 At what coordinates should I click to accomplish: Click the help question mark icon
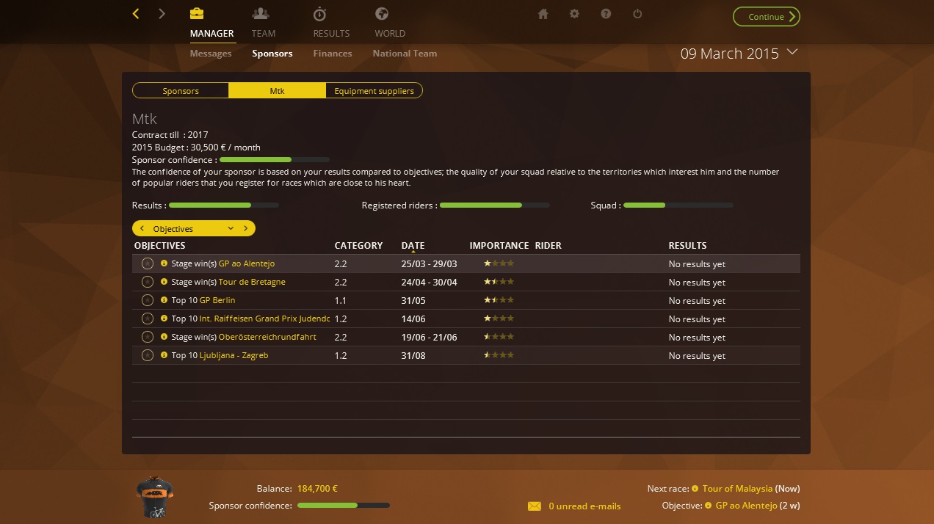coord(606,14)
